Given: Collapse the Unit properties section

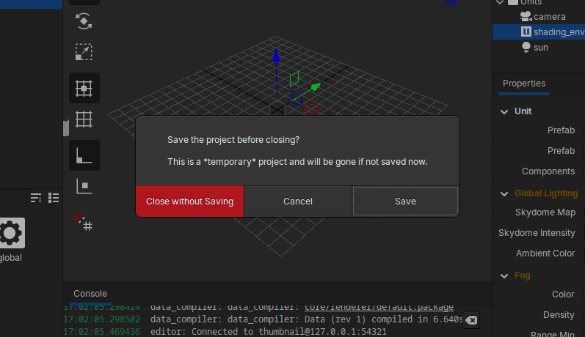Looking at the screenshot, I should (504, 111).
